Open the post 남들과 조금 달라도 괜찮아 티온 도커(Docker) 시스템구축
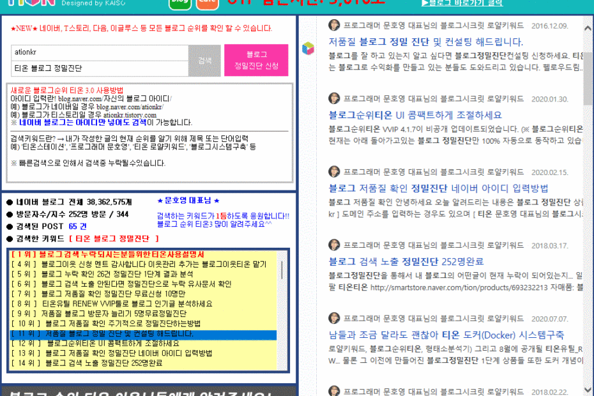 (446, 335)
